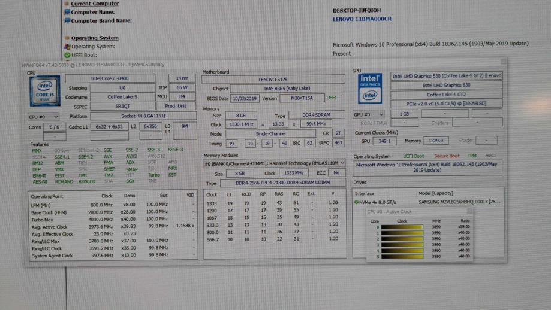
Task: Select the Turbo Max operating point row
Action: 113,220
